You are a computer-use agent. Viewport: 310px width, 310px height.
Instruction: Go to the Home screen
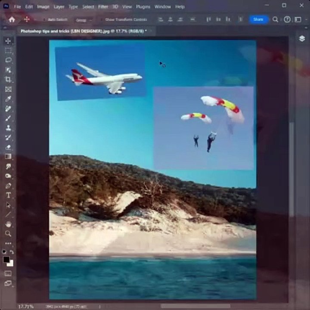click(12, 19)
